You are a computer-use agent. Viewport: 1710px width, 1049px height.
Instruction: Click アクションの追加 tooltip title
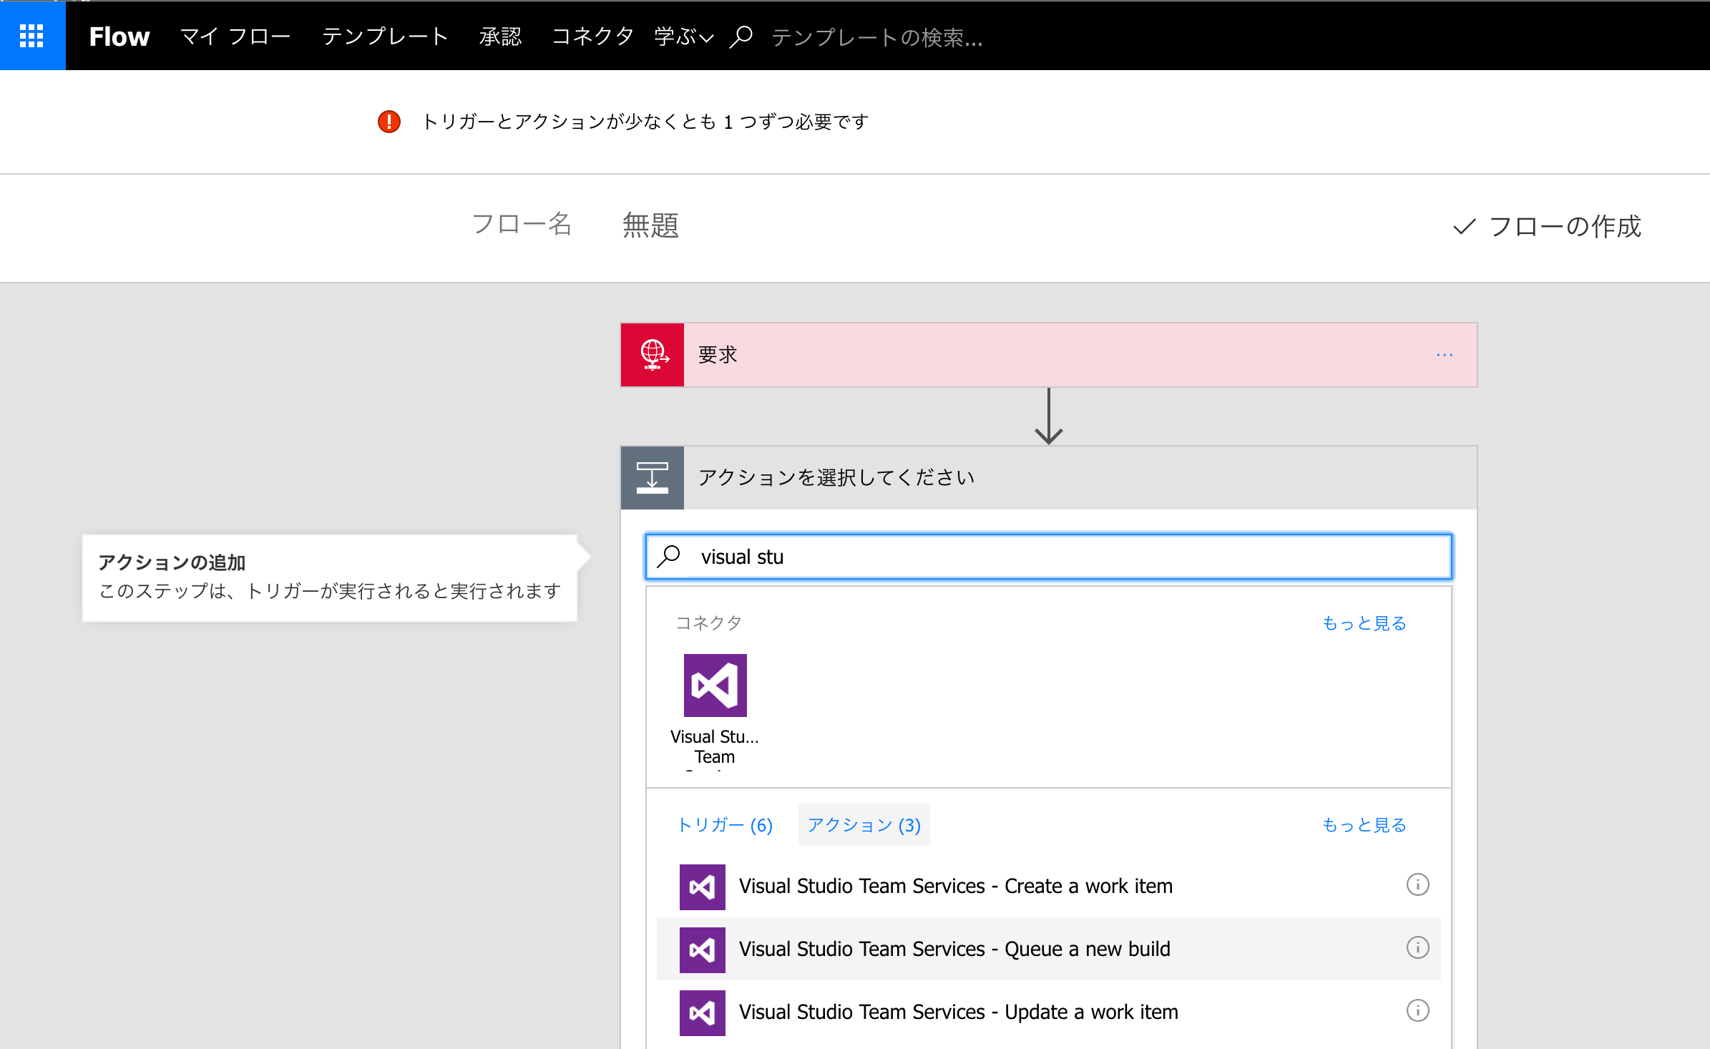(x=172, y=563)
